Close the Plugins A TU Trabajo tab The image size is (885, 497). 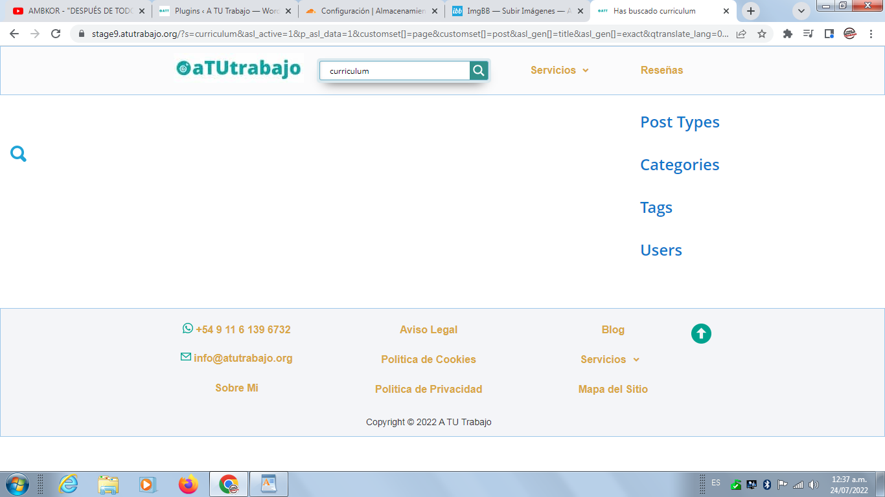coord(288,11)
